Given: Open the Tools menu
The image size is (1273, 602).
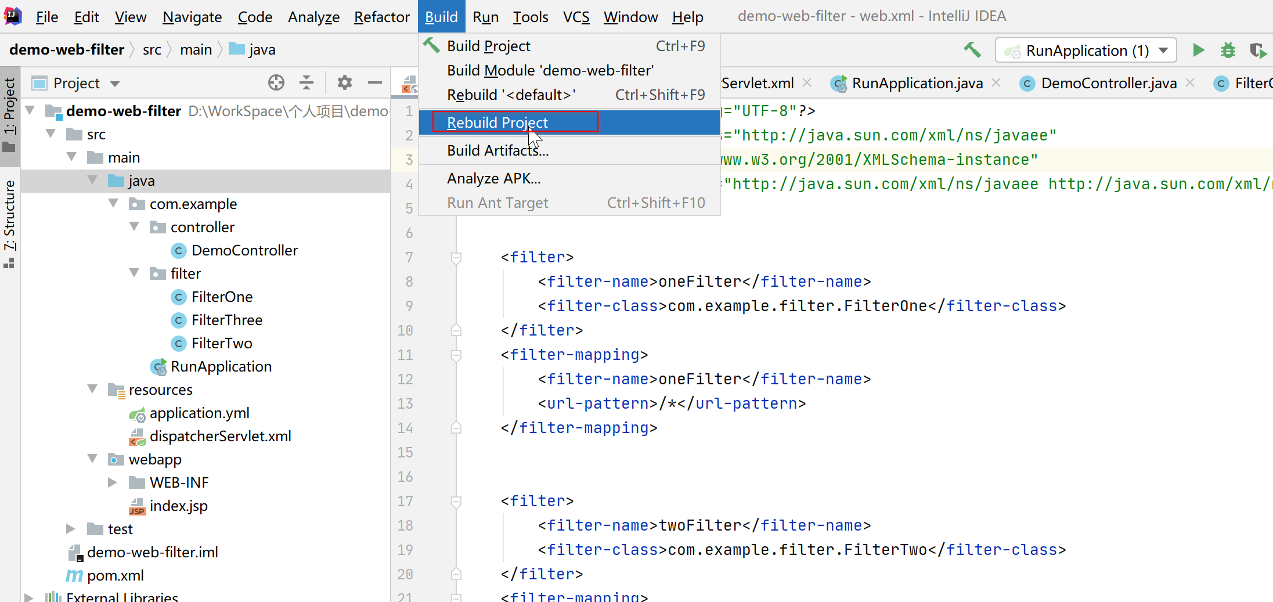Looking at the screenshot, I should (x=531, y=17).
